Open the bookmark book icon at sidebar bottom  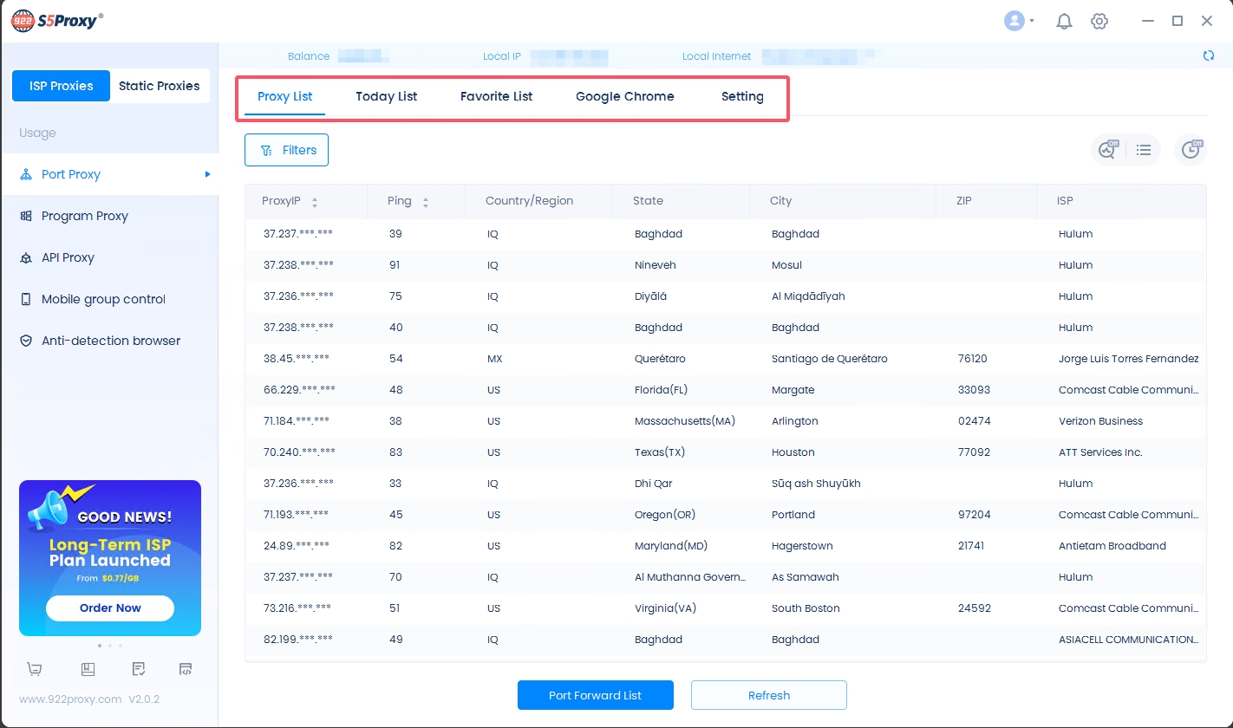87,669
